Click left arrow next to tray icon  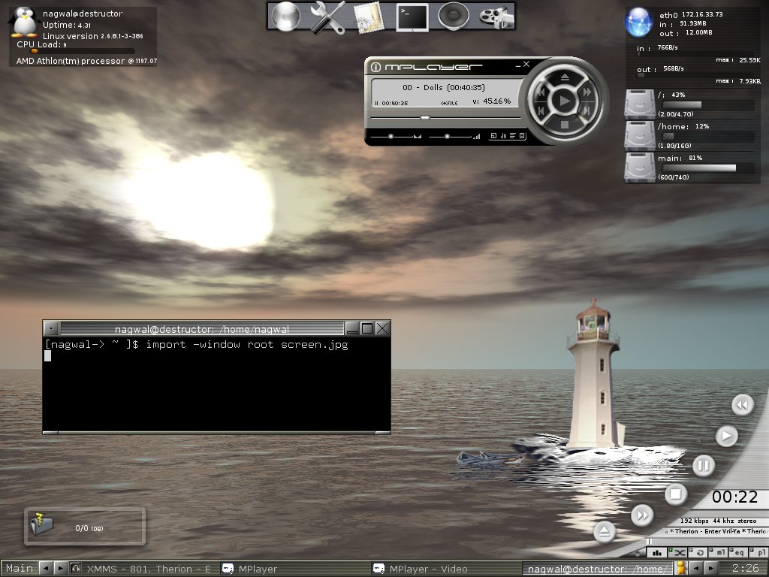click(695, 568)
